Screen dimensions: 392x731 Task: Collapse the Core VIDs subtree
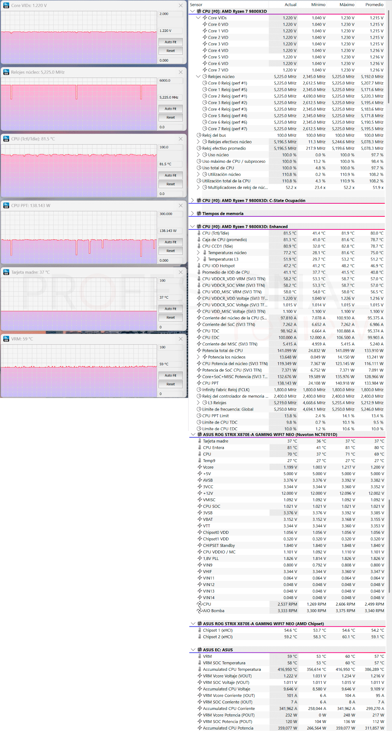click(x=198, y=18)
